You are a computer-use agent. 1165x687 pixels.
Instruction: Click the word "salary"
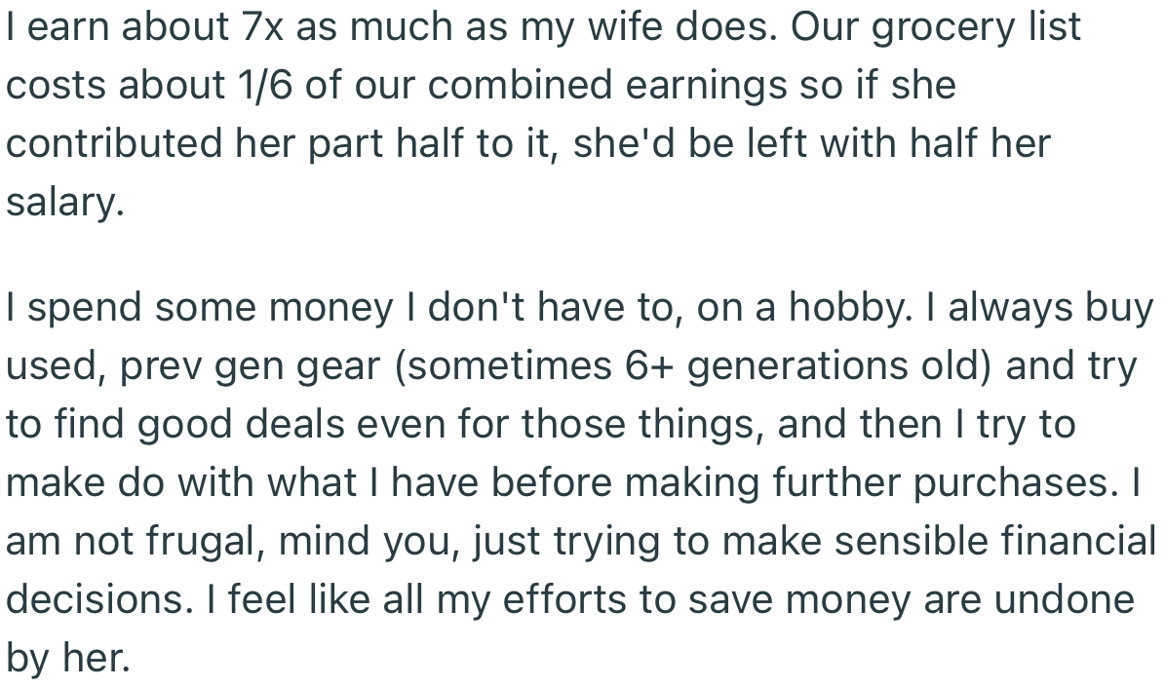[62, 202]
